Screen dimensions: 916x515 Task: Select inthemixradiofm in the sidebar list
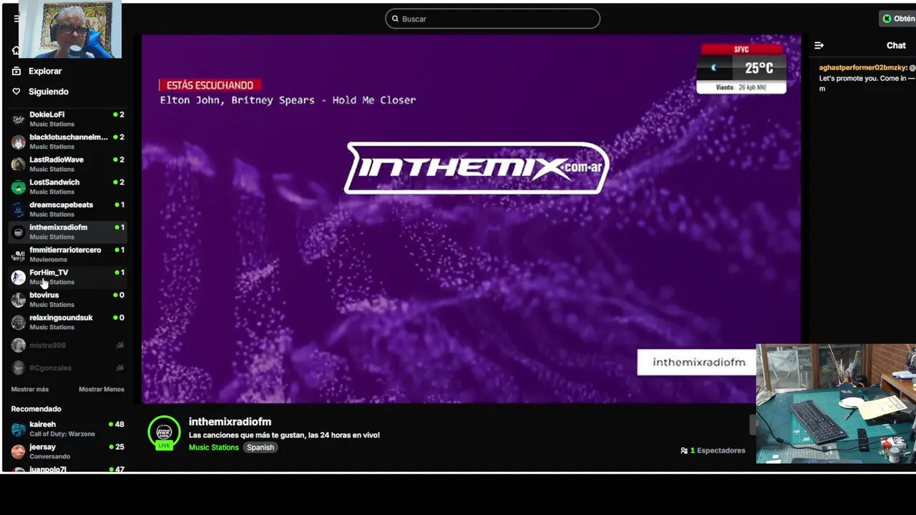pos(68,232)
